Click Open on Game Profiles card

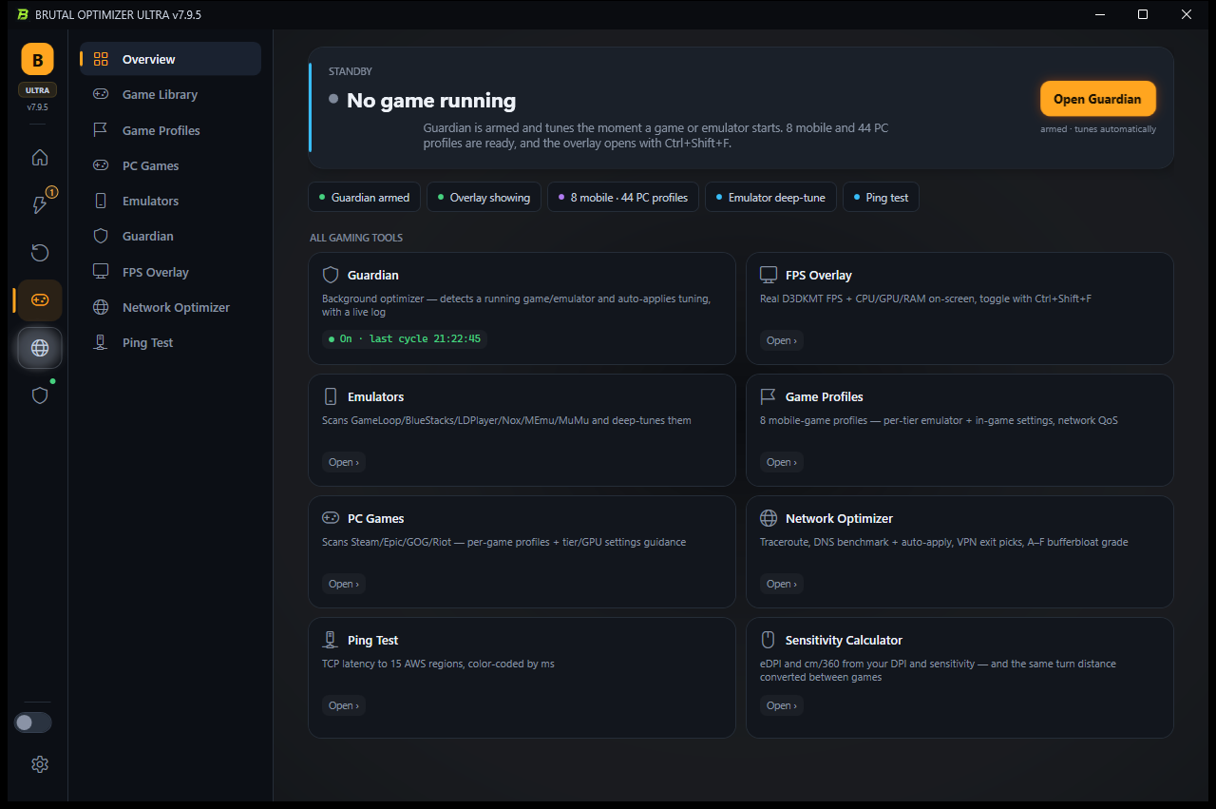coord(782,462)
